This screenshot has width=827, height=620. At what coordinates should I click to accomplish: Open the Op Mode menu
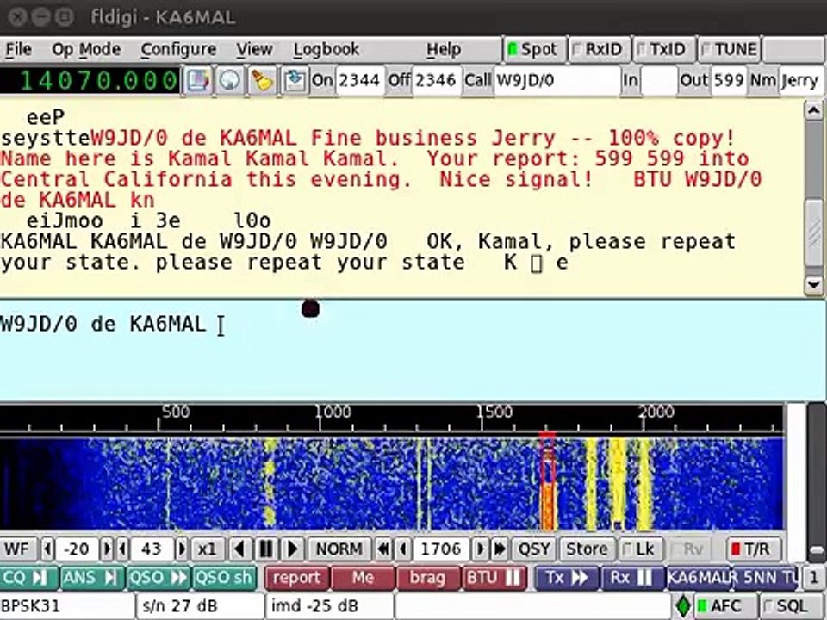[x=86, y=50]
